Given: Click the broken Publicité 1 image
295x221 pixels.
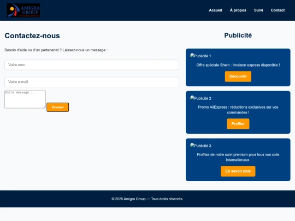Looking at the screenshot, I should [x=200, y=56].
